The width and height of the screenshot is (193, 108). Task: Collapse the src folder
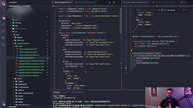tap(16, 31)
